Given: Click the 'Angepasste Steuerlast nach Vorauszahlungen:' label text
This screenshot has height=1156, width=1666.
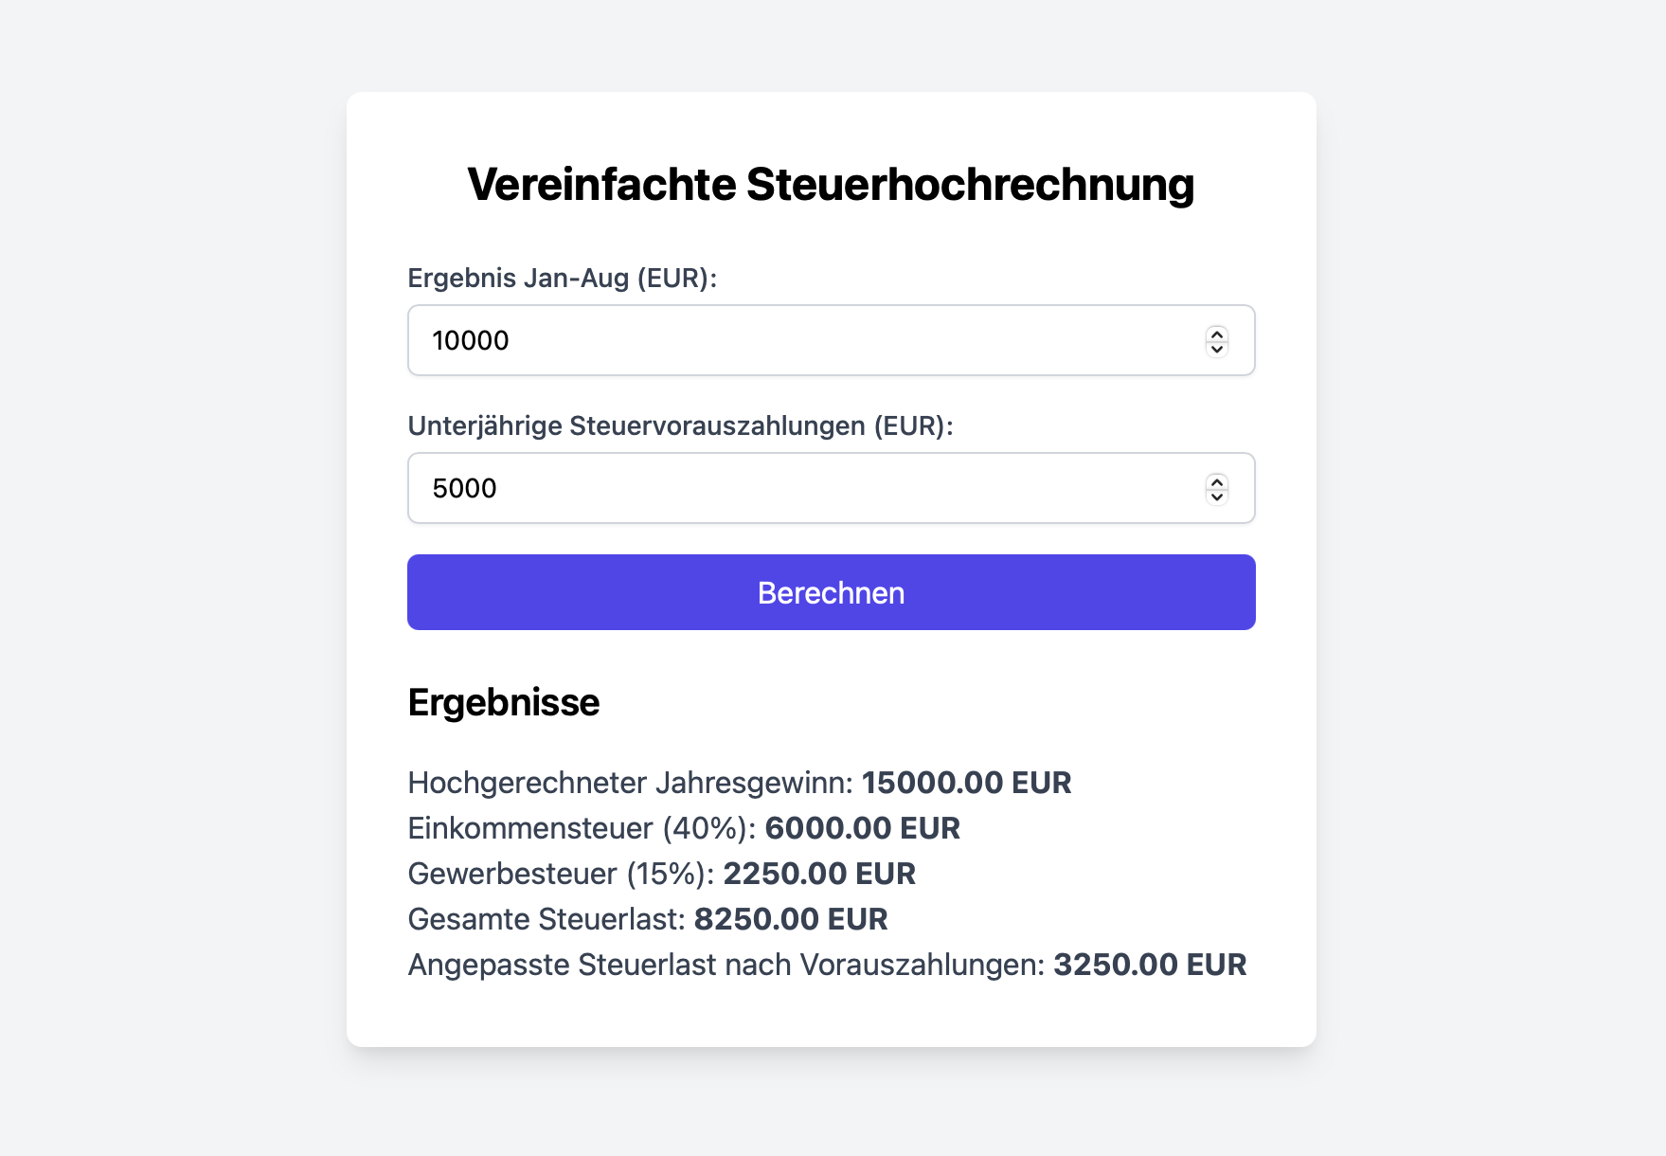Looking at the screenshot, I should pyautogui.click(x=726, y=965).
